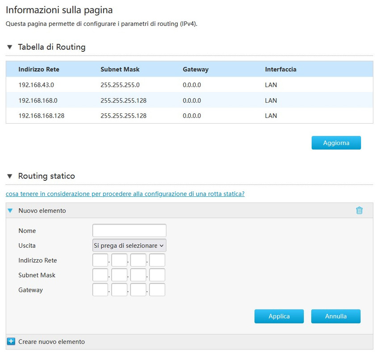This screenshot has width=377, height=357.
Task: Select gateway 0.0.0.0 in 192.168.43.0 row
Action: click(192, 85)
